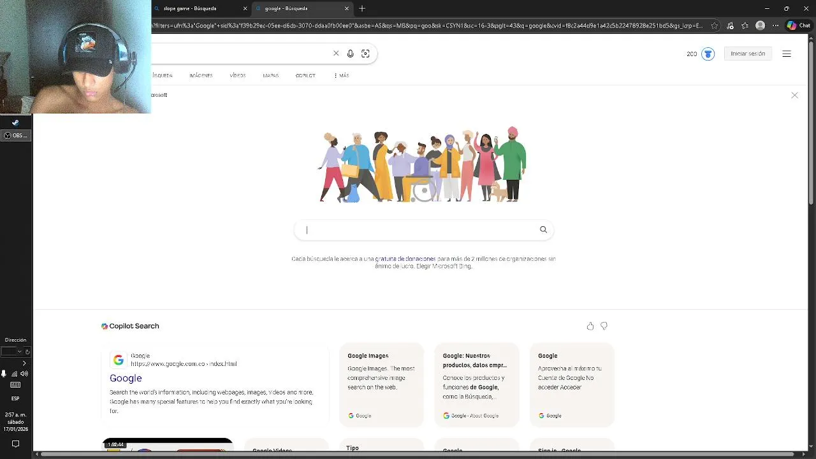Open the notification center icon
Screen dimensions: 816x459
click(x=15, y=444)
